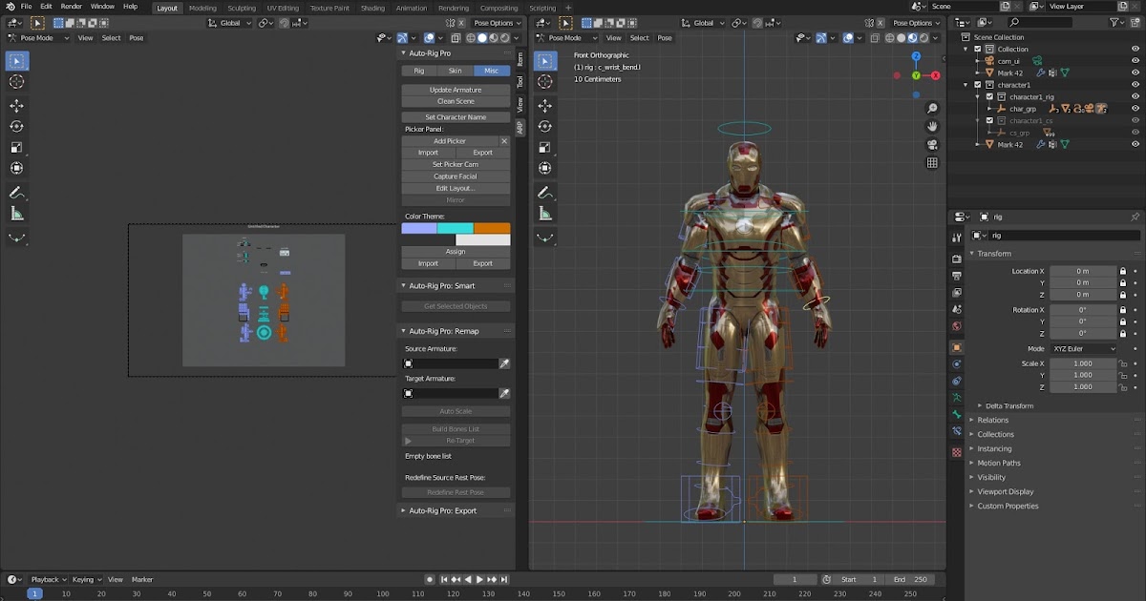Select the Measure tool in right viewport toolbar
The height and width of the screenshot is (601, 1146).
click(544, 214)
